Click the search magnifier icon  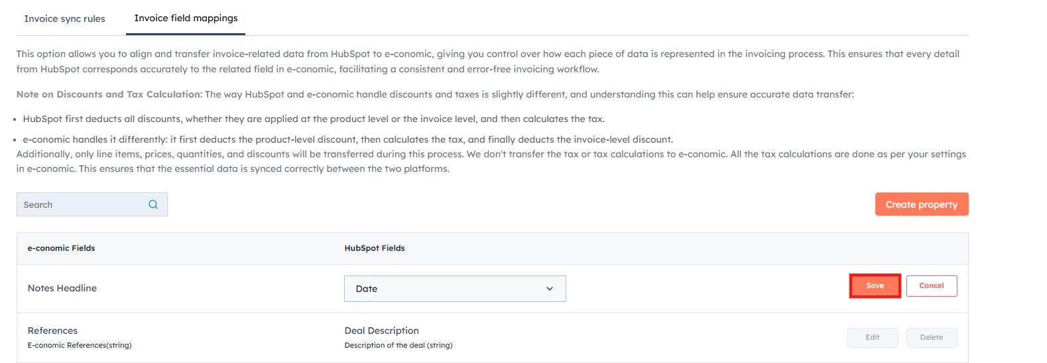click(x=153, y=204)
